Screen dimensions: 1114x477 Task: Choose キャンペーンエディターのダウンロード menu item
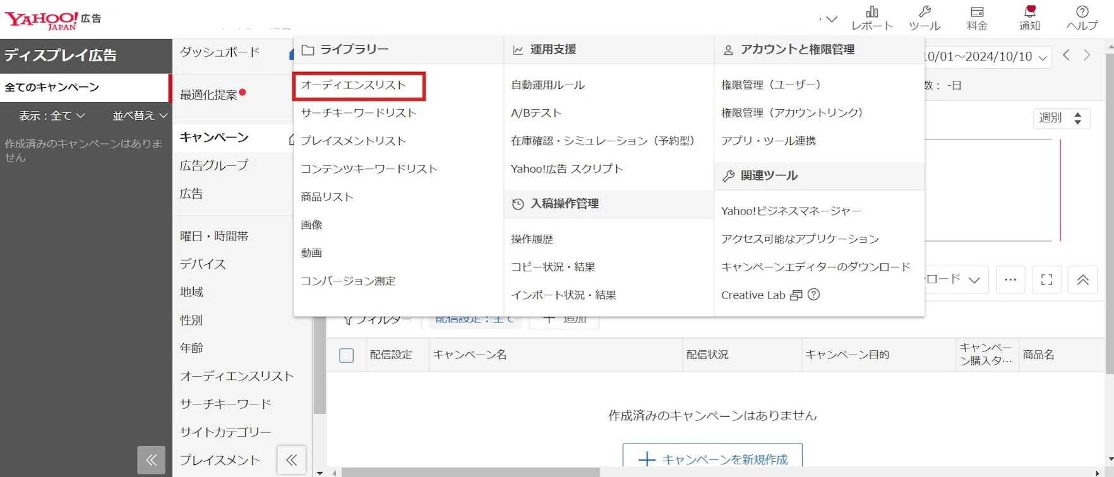(816, 267)
